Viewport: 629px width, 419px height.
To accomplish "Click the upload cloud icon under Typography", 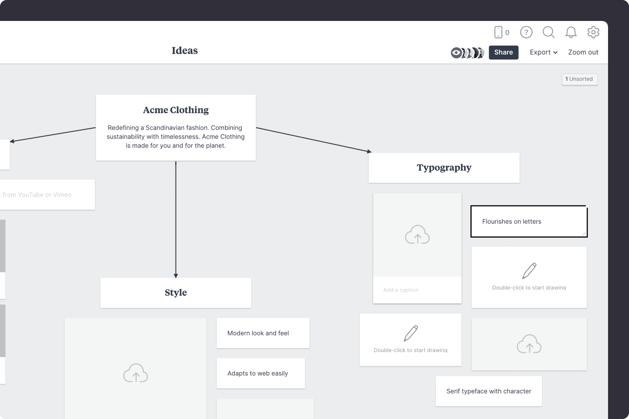I will pos(417,235).
